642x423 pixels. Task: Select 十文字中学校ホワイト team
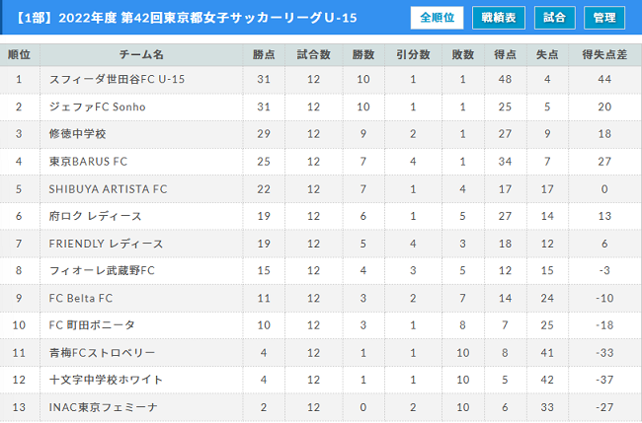pos(106,380)
